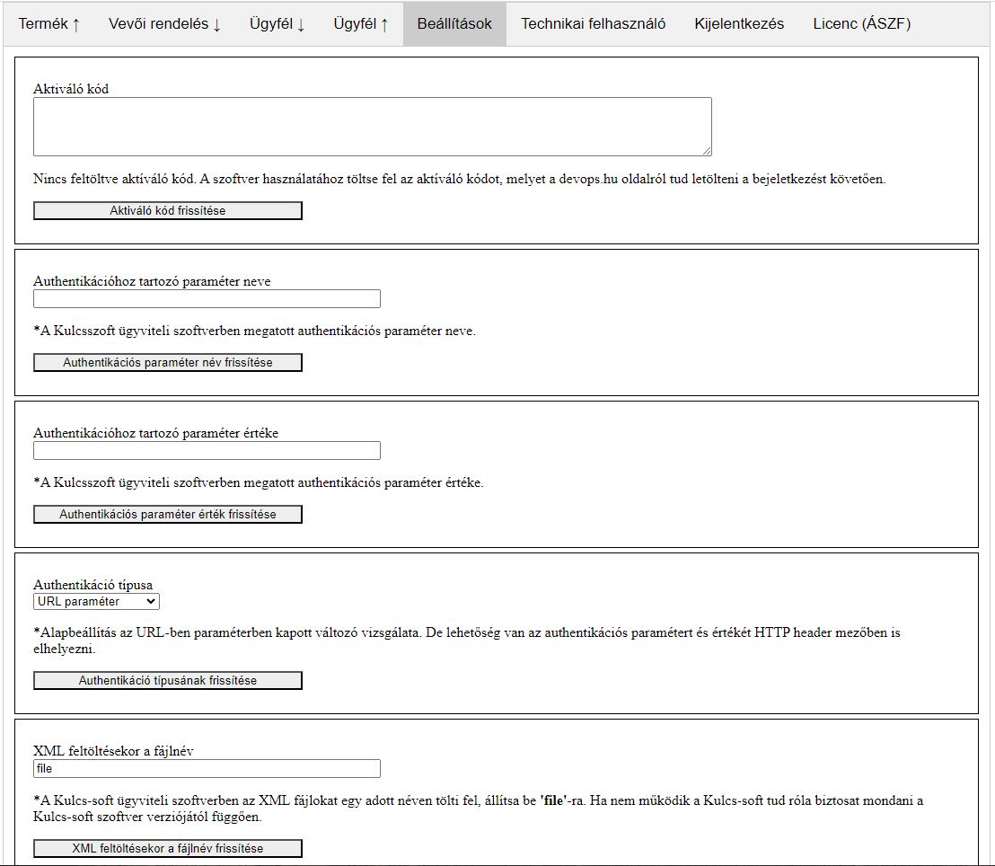Click the note about 'authentikációs paraméter értéke'
The height and width of the screenshot is (866, 995).
pyautogui.click(x=259, y=482)
